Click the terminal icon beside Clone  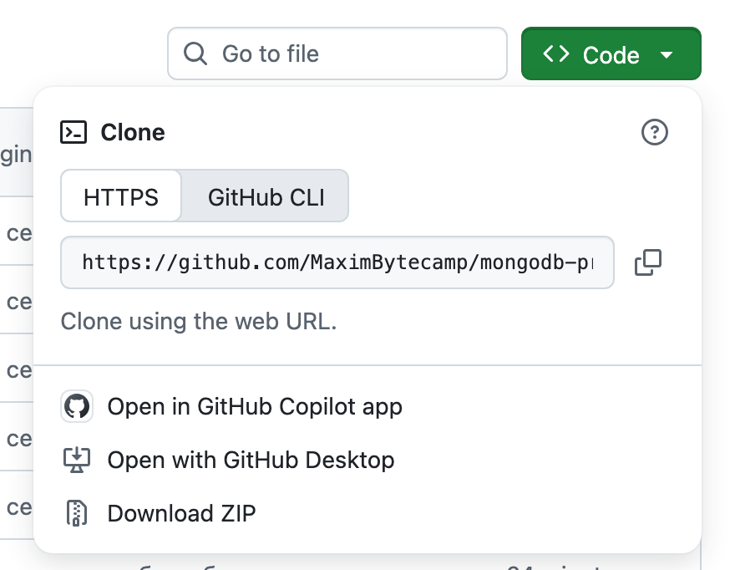[73, 132]
